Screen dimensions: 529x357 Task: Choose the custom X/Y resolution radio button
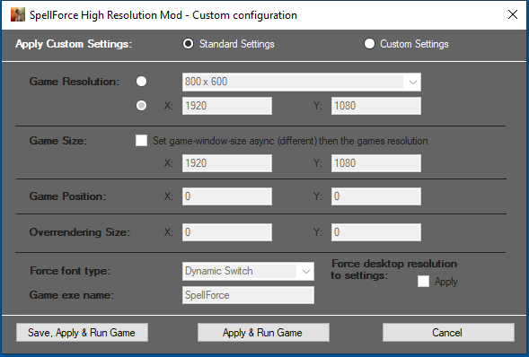[141, 106]
